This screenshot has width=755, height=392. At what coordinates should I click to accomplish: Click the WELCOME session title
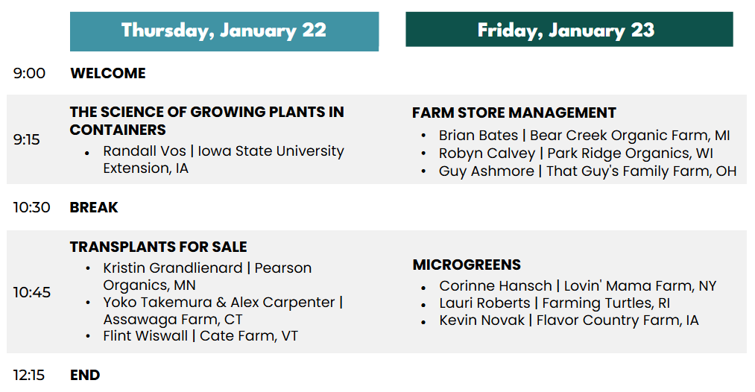(107, 73)
